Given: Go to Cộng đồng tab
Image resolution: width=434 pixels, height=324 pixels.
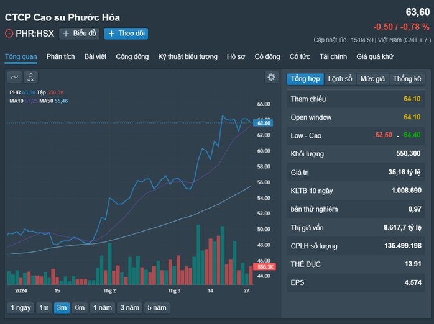Looking at the screenshot, I should tap(132, 56).
